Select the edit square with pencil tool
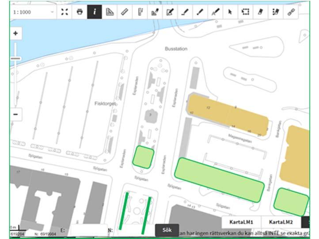 point(170,12)
